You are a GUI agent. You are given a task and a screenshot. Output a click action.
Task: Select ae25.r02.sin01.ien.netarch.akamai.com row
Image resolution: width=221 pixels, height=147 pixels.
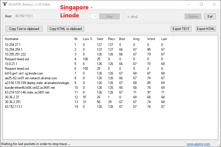88,78
